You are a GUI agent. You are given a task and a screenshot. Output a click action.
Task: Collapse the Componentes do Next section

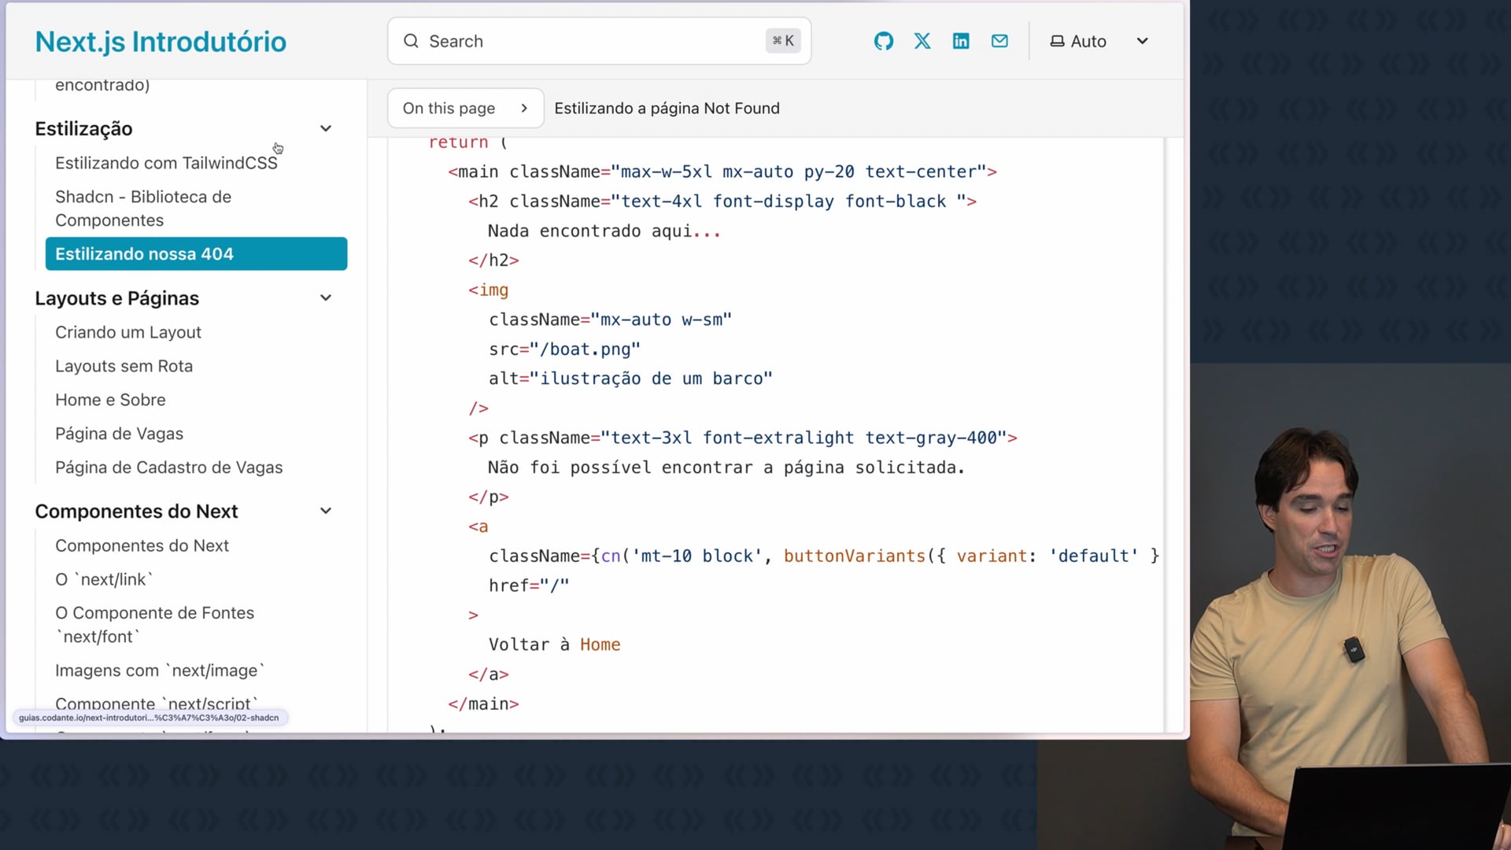326,511
